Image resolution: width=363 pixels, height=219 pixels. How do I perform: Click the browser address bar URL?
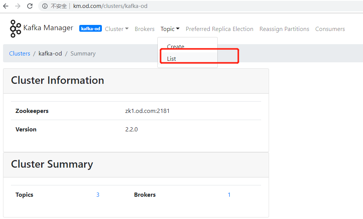pyautogui.click(x=110, y=6)
